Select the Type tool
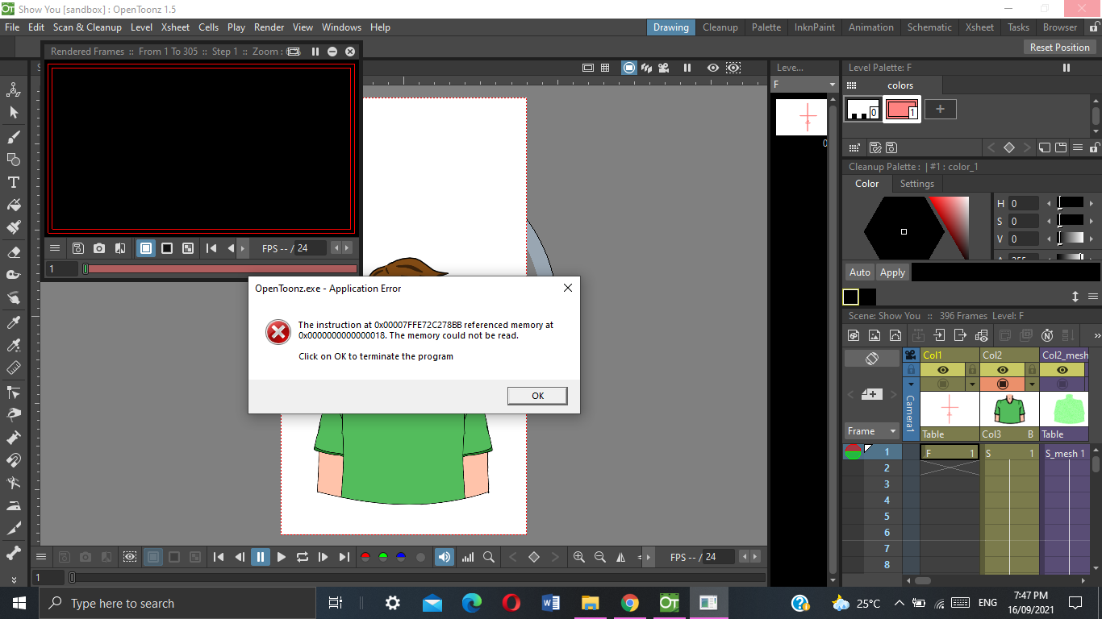 click(13, 182)
